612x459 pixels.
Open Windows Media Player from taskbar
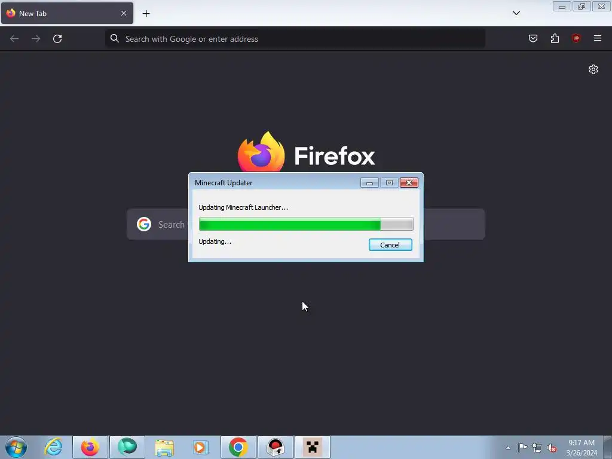click(201, 447)
